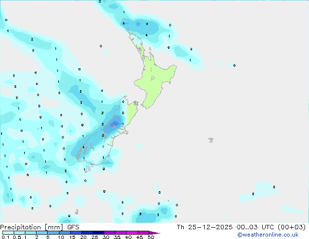Pick the 15–20 mm legend swatch
The image size is (309, 239).
pos(76,233)
